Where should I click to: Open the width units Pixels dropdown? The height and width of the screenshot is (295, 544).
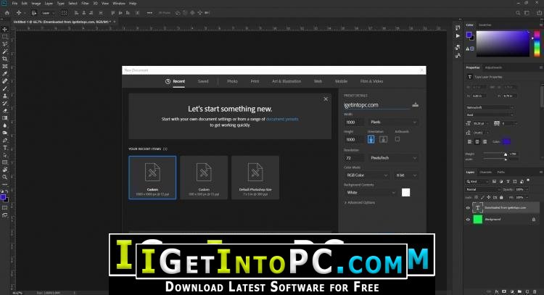(393, 122)
